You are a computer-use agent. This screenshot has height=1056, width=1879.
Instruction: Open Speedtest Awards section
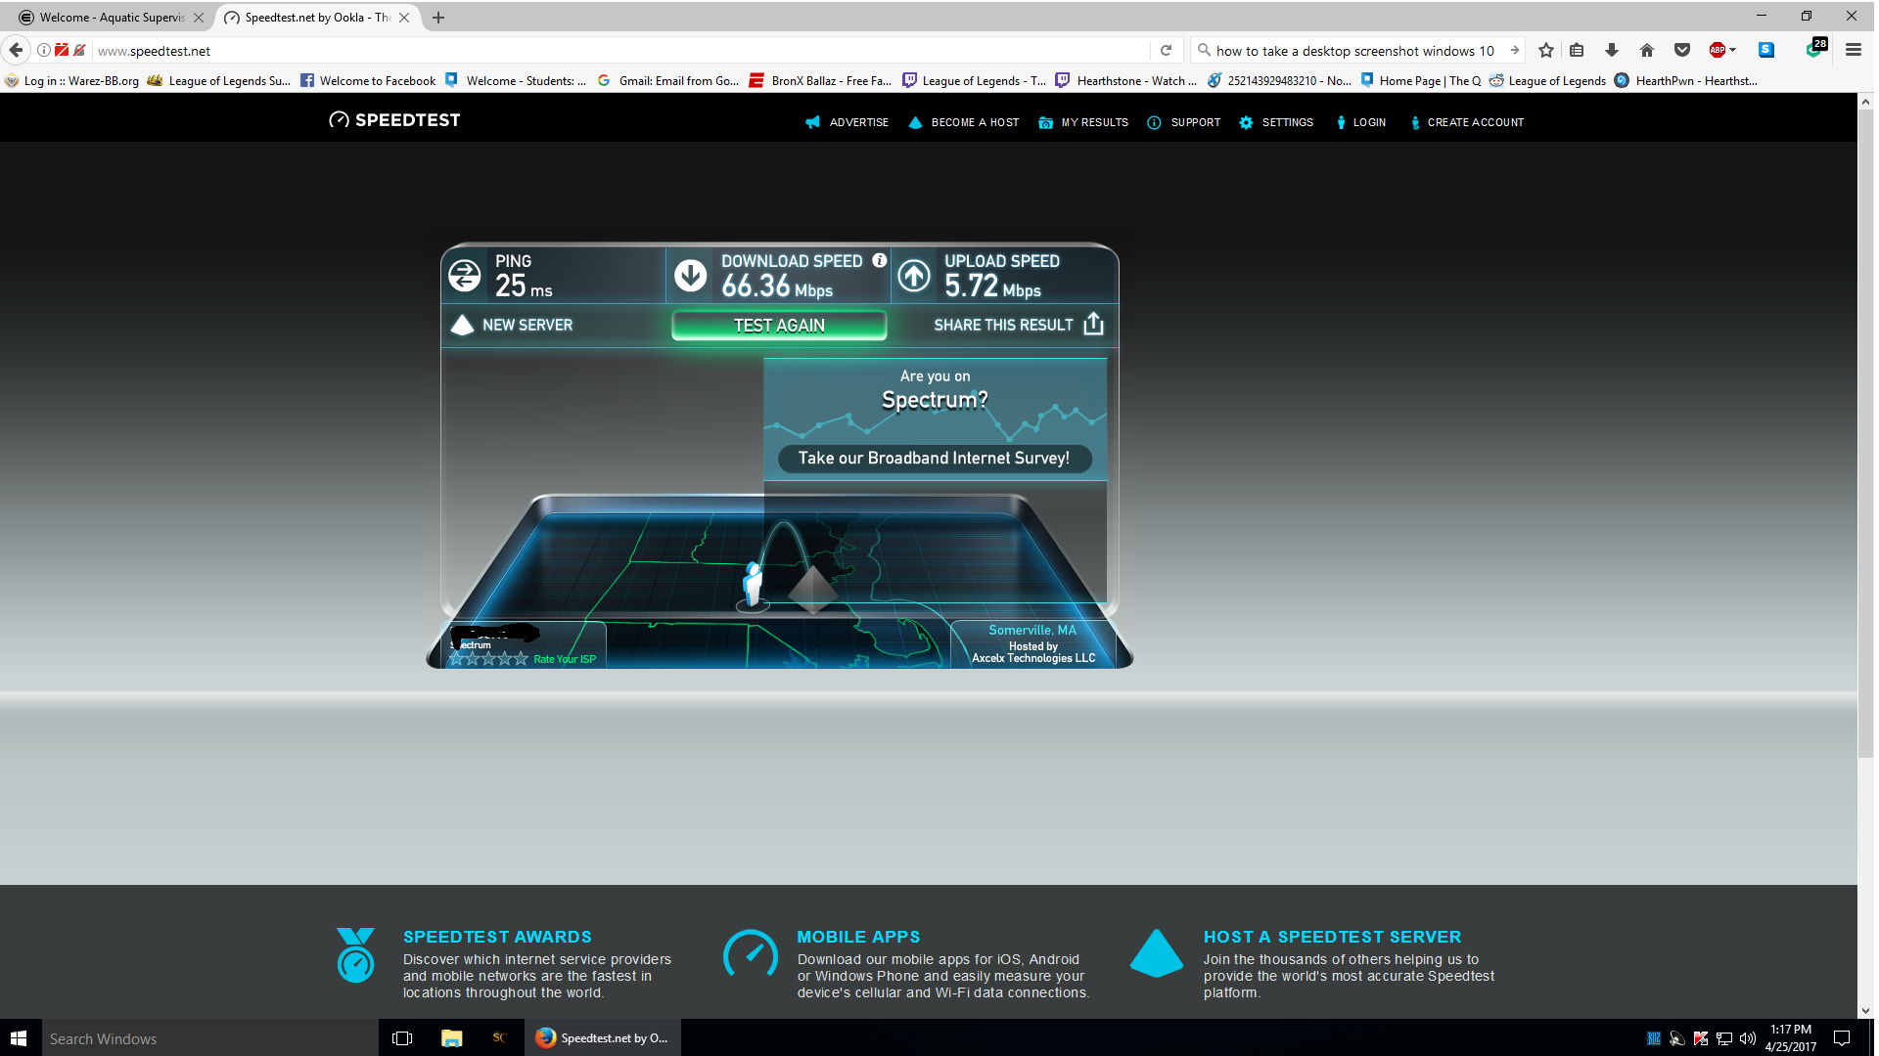pyautogui.click(x=497, y=937)
